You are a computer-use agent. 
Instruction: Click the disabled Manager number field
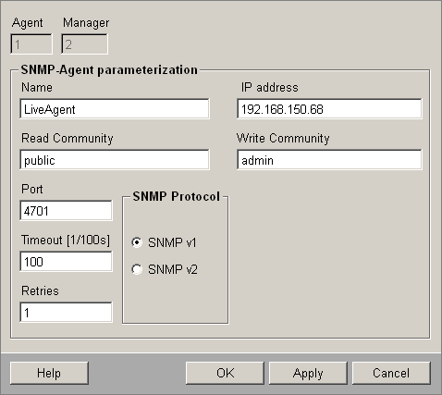(84, 44)
